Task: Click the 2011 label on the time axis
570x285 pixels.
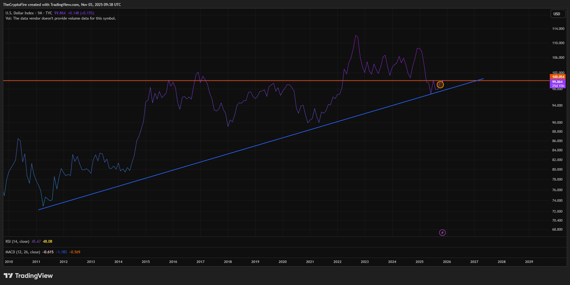Action: coord(36,262)
